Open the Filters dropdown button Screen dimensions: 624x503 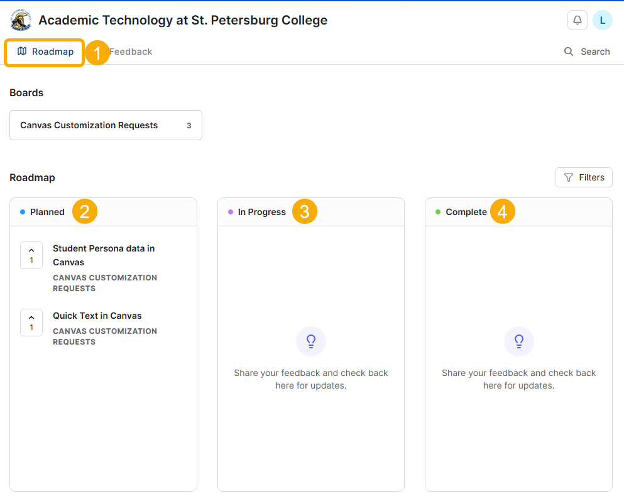click(x=584, y=177)
